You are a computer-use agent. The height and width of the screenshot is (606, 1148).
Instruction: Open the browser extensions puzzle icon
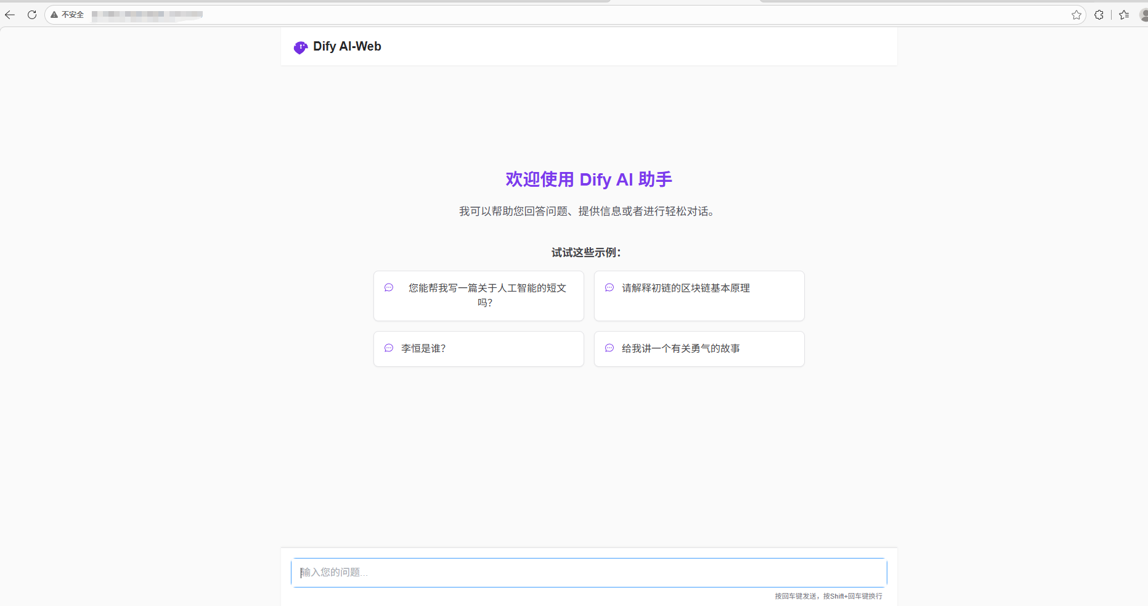(x=1099, y=15)
